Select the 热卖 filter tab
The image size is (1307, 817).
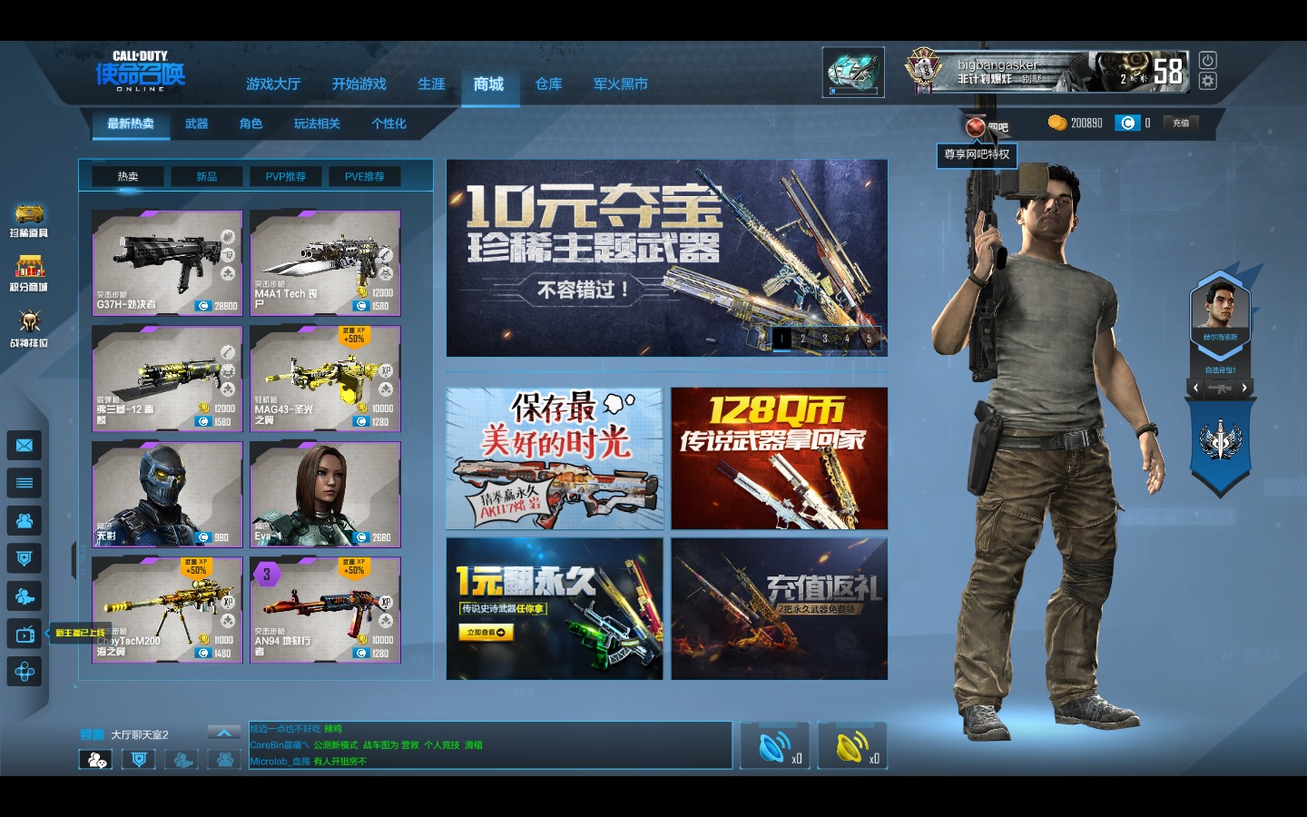point(128,176)
